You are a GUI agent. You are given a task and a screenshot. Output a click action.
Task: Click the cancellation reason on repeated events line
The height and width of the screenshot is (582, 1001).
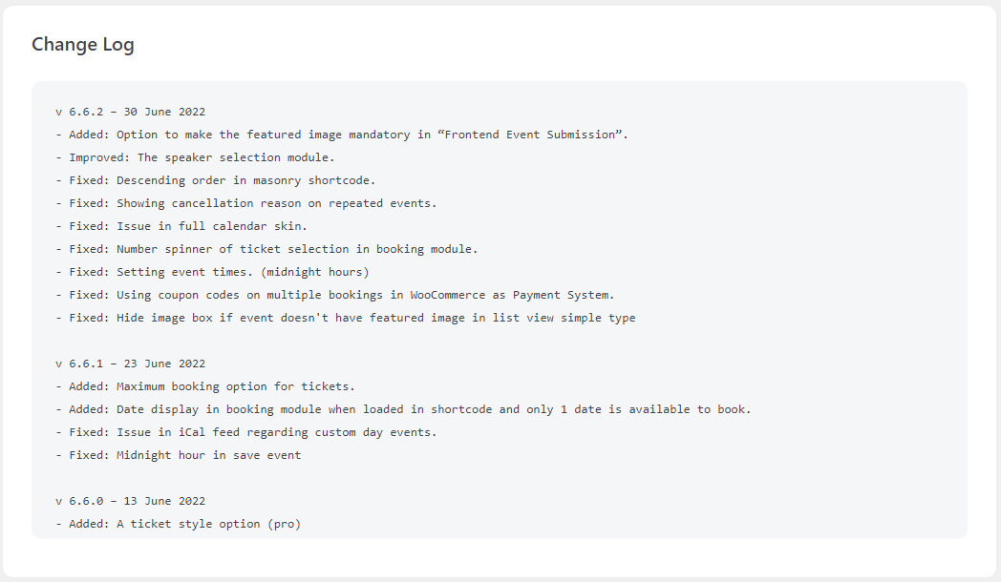point(246,203)
